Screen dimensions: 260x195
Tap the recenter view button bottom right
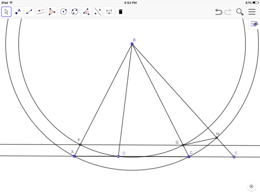(251, 186)
